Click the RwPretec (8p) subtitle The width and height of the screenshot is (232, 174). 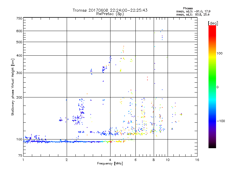pos(110,14)
